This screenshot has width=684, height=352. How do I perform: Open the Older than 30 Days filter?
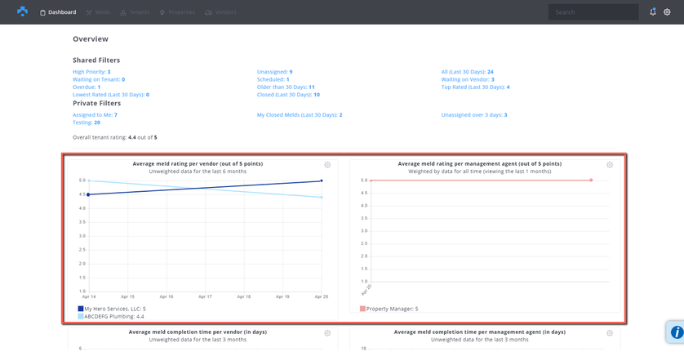pyautogui.click(x=286, y=87)
